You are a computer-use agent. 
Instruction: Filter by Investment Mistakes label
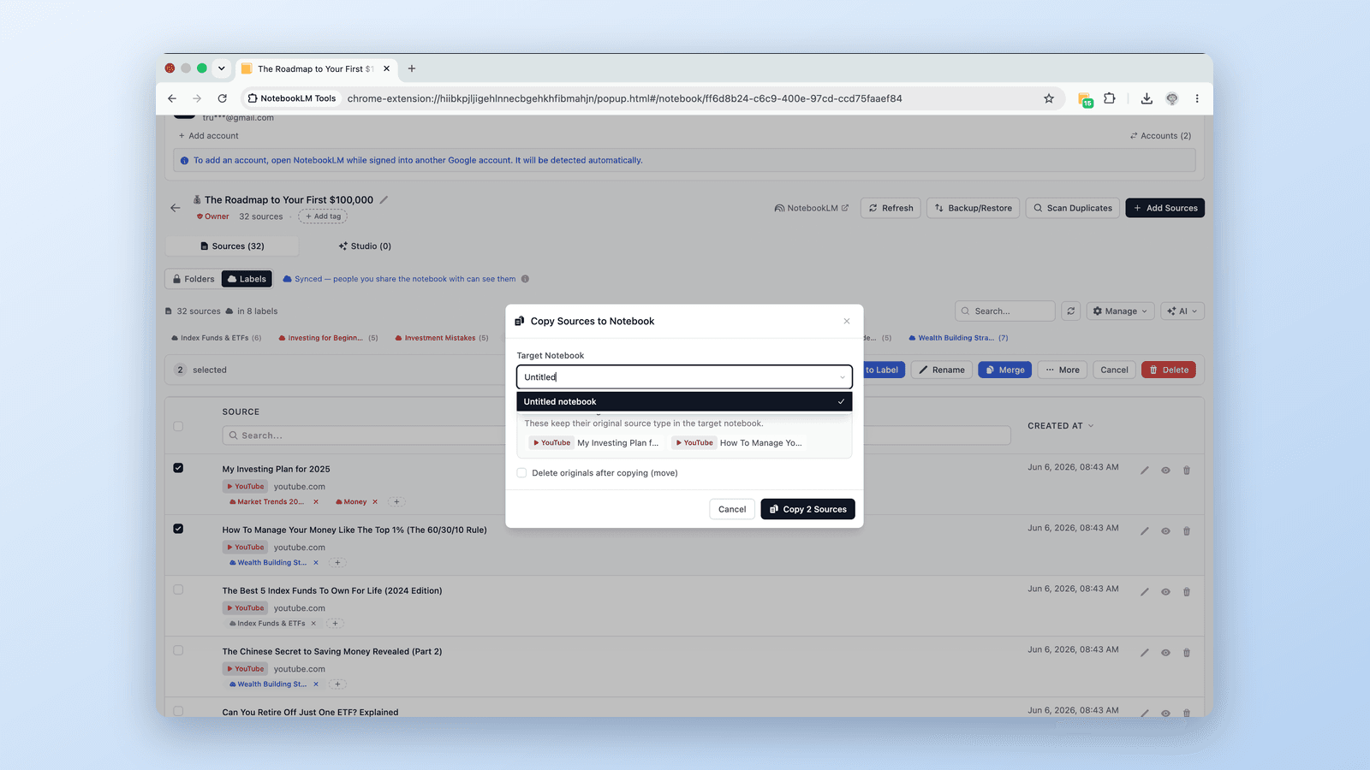[442, 338]
